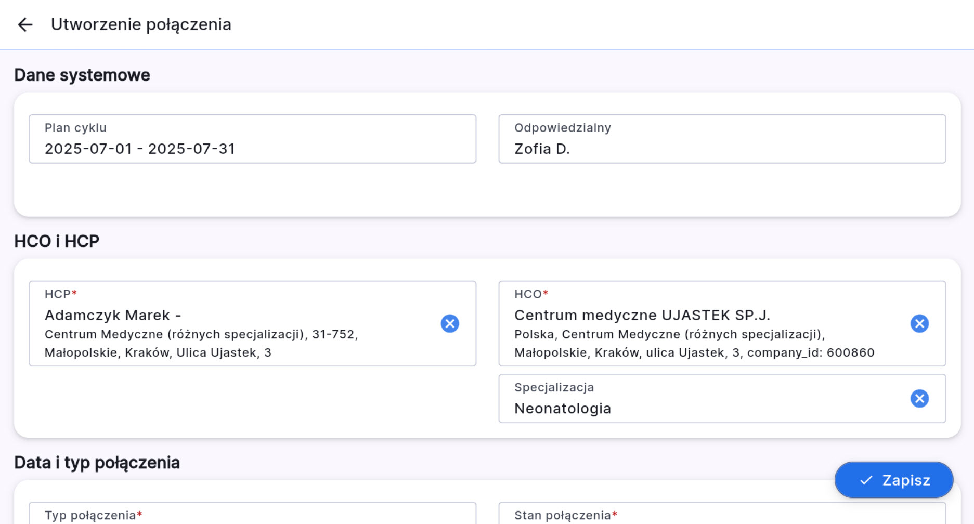Click the cycle date range 2025-07-01 - 2025-07-31
The width and height of the screenshot is (974, 524).
click(x=140, y=149)
